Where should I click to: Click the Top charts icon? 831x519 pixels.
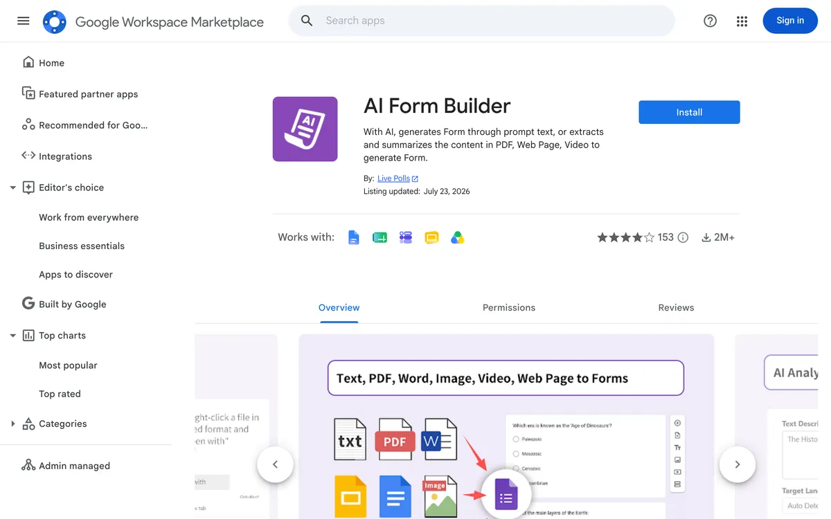tap(28, 336)
